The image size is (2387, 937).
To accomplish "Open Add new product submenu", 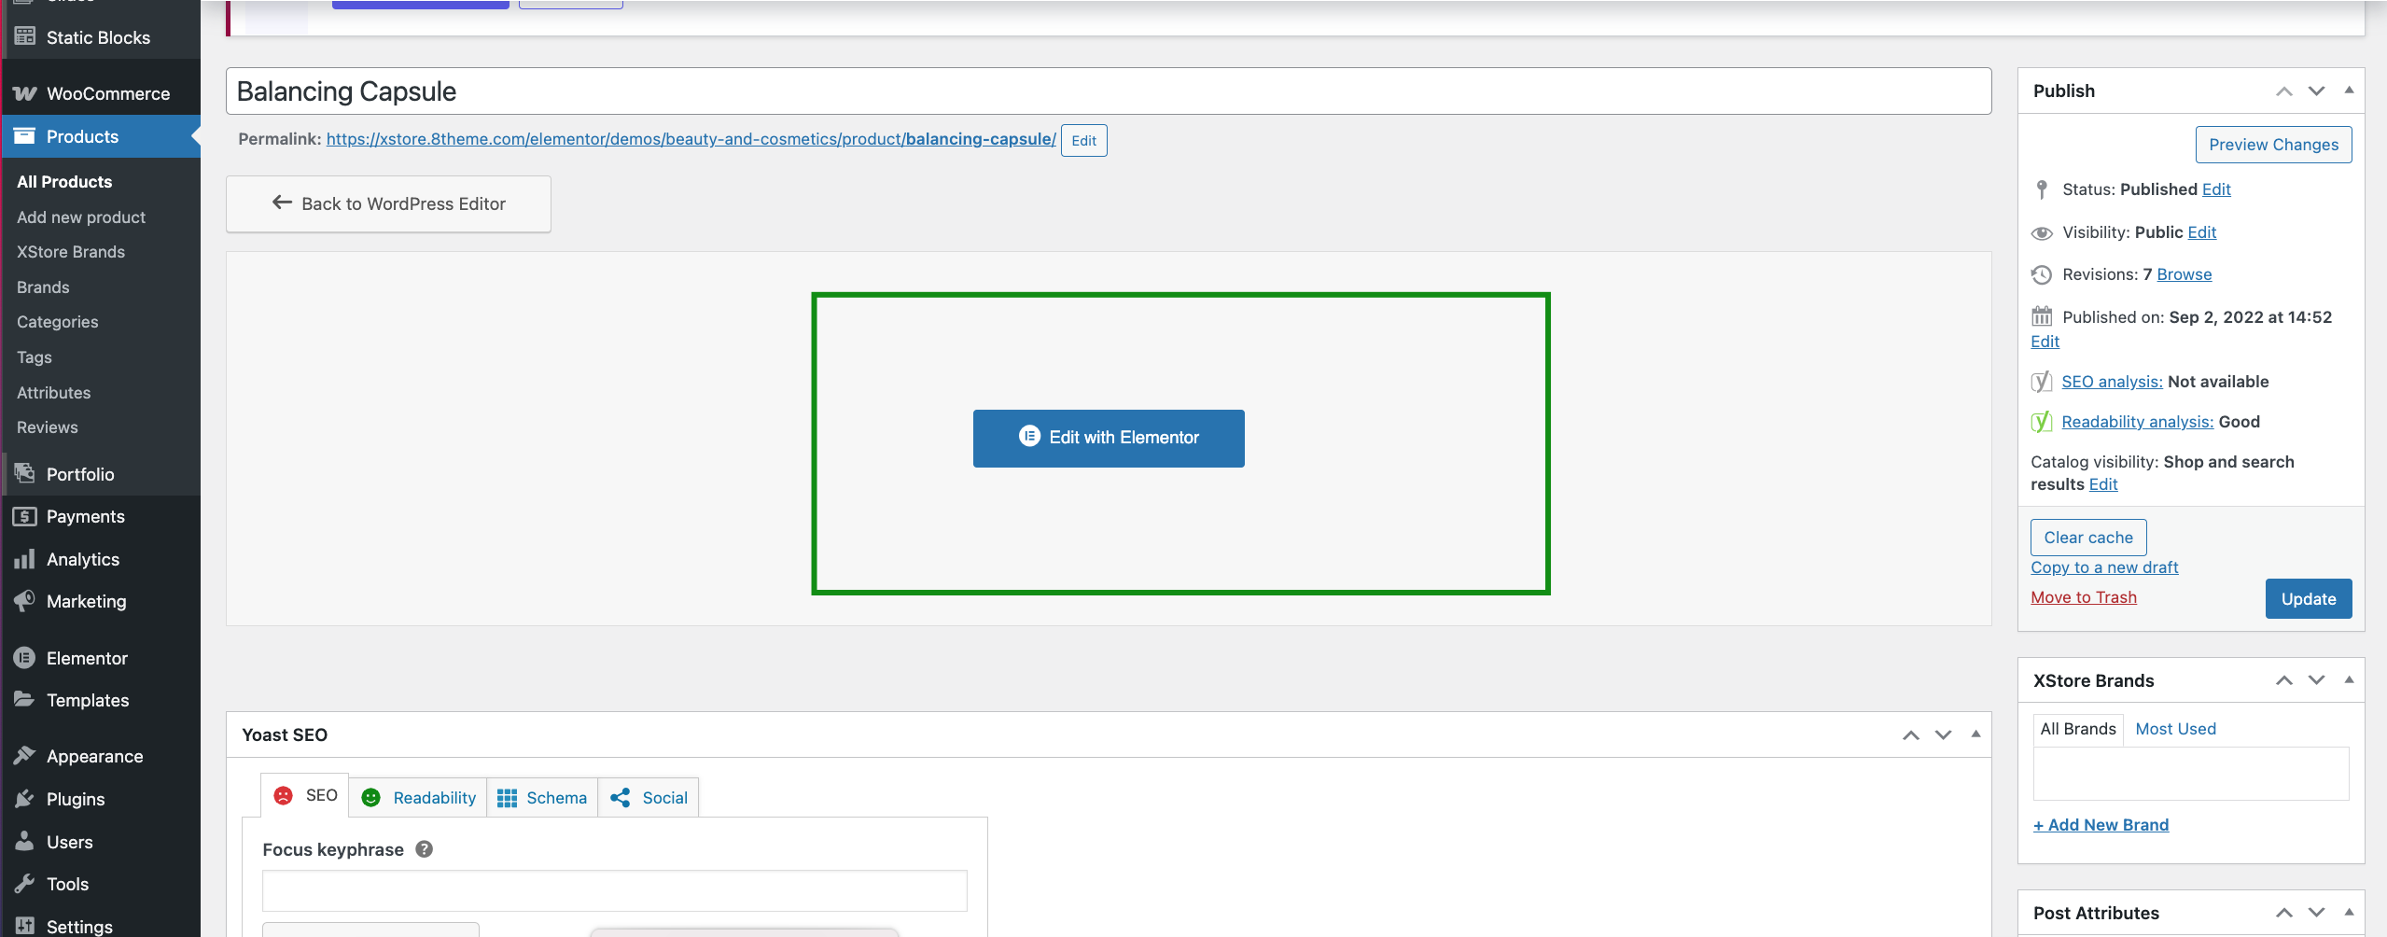I will click(x=81, y=217).
